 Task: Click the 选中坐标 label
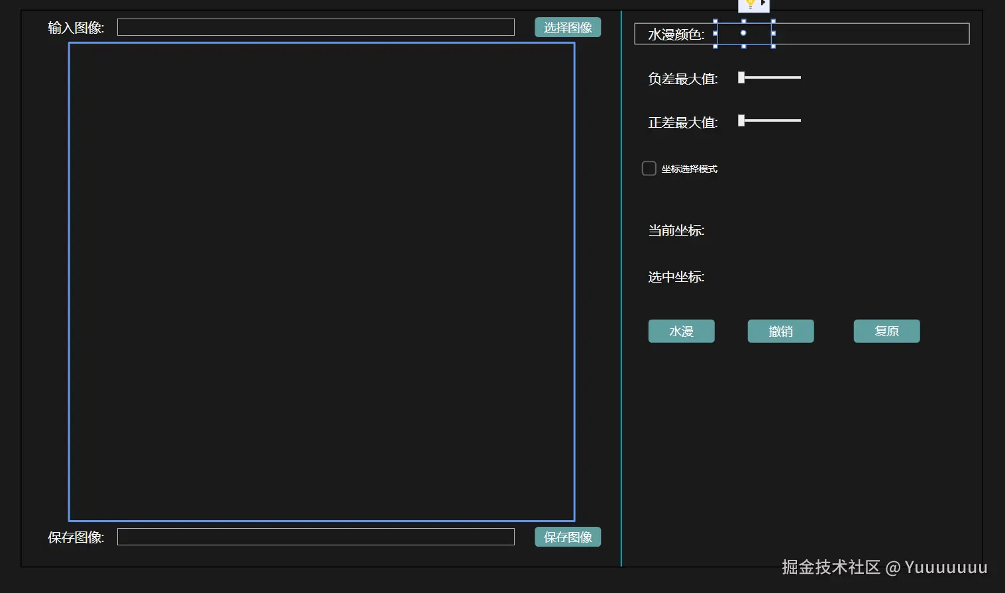[x=676, y=277]
